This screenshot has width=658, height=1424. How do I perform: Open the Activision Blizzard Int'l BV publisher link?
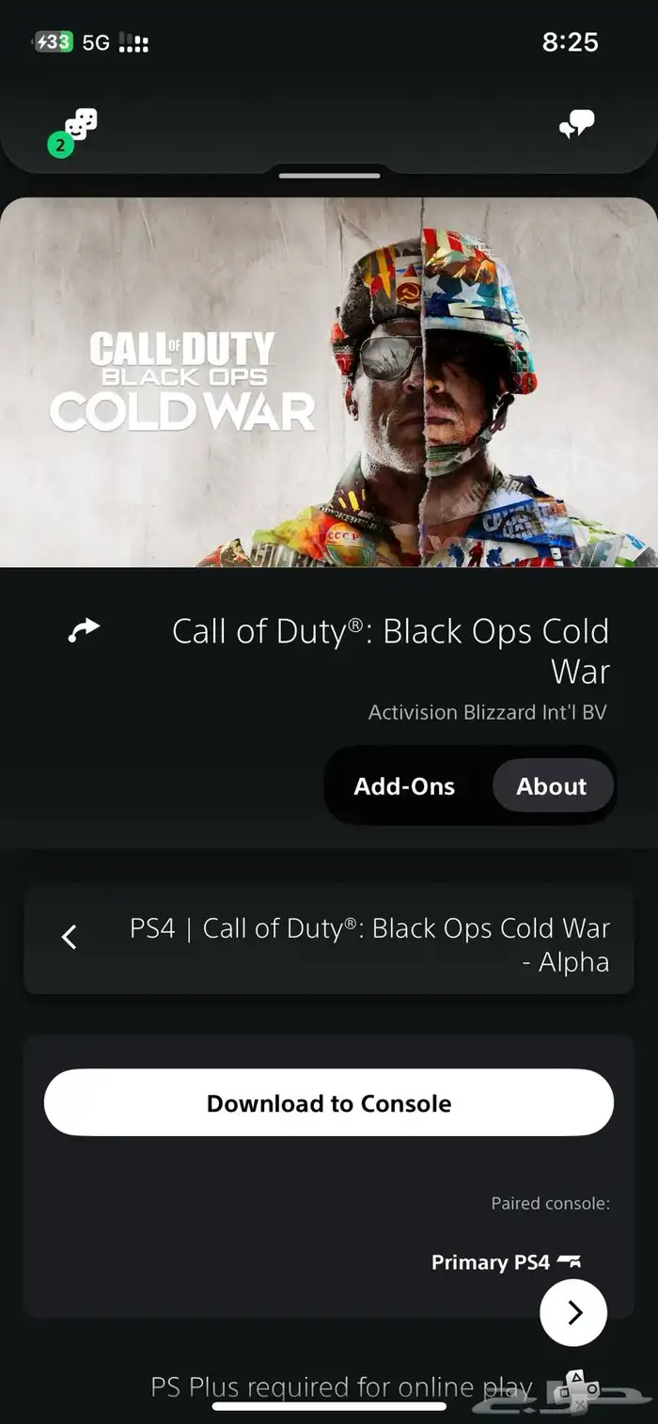(488, 712)
